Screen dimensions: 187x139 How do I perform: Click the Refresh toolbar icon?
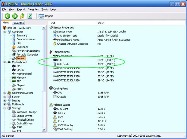(30, 16)
